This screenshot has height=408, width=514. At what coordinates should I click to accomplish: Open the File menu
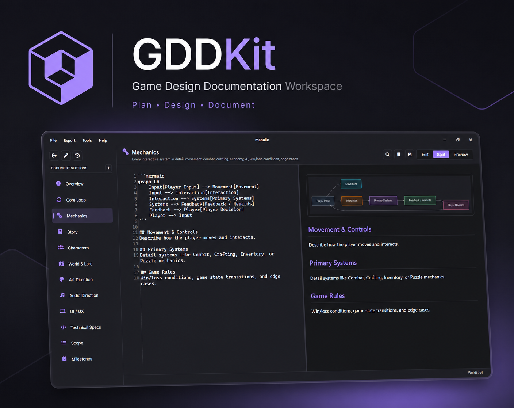[x=53, y=140]
